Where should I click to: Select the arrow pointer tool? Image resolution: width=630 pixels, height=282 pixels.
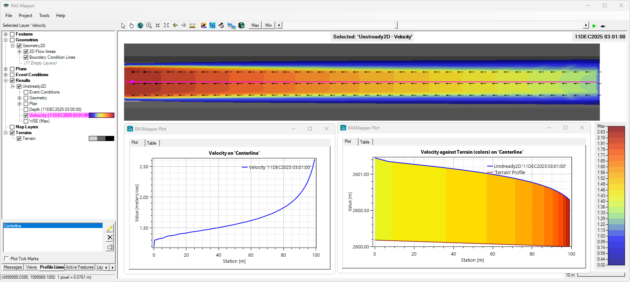pyautogui.click(x=123, y=25)
